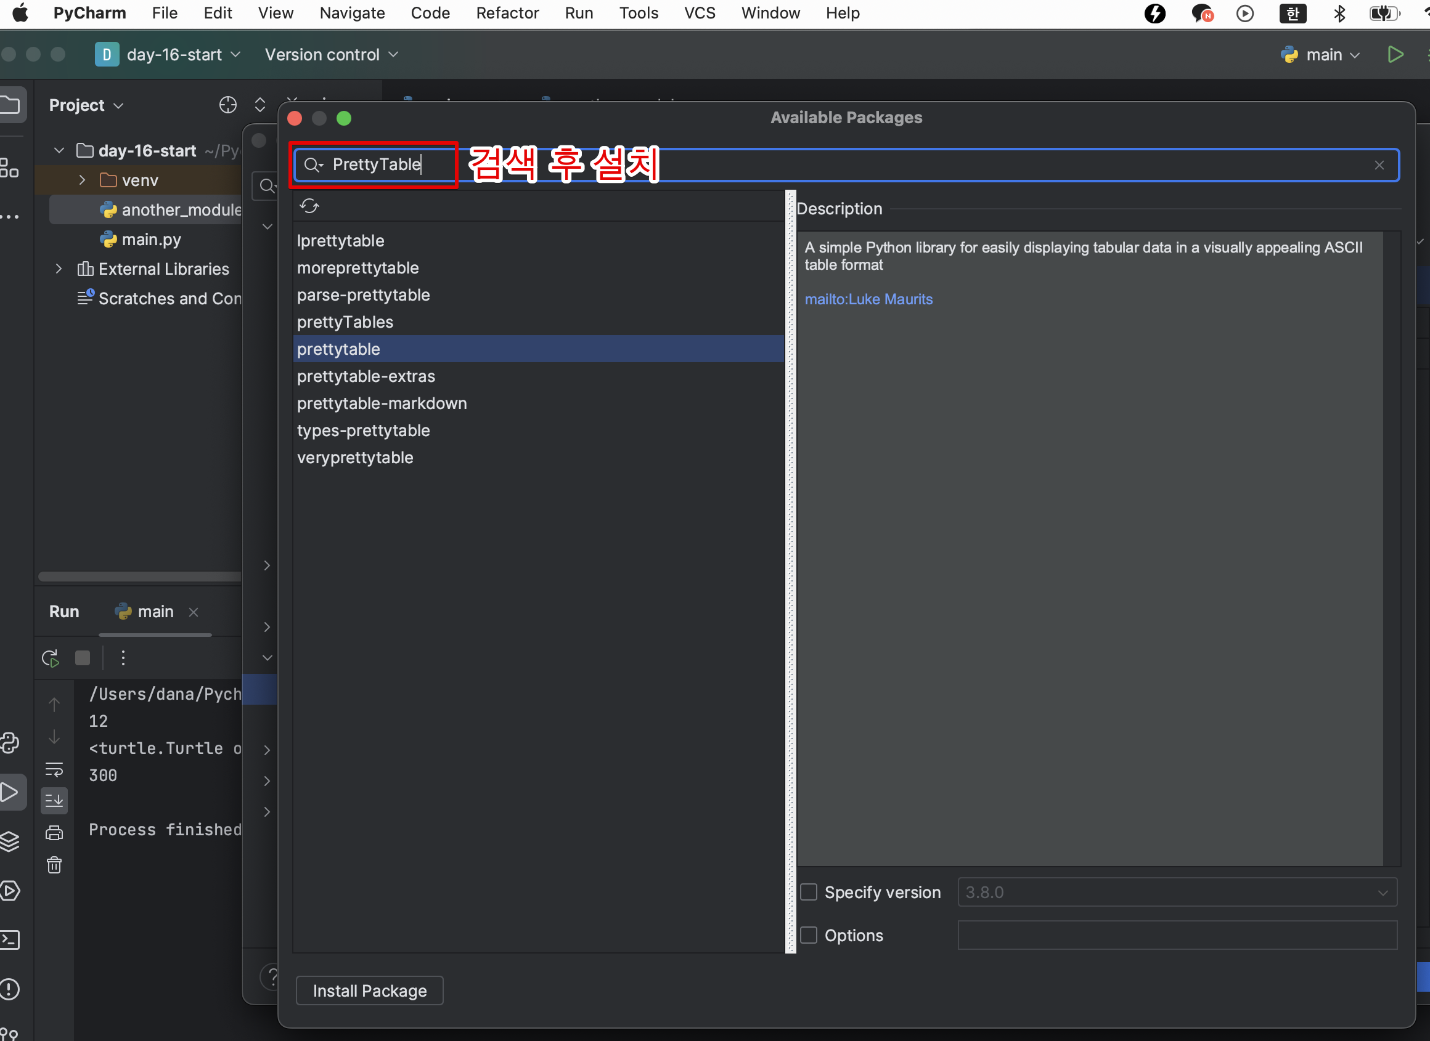1430x1041 pixels.
Task: Select parse-prettytable in the package list
Action: [x=539, y=295]
